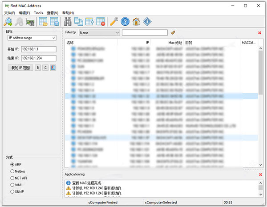The image size is (267, 207).
Task: Click blue-red icon beside C button
Action: [53, 68]
